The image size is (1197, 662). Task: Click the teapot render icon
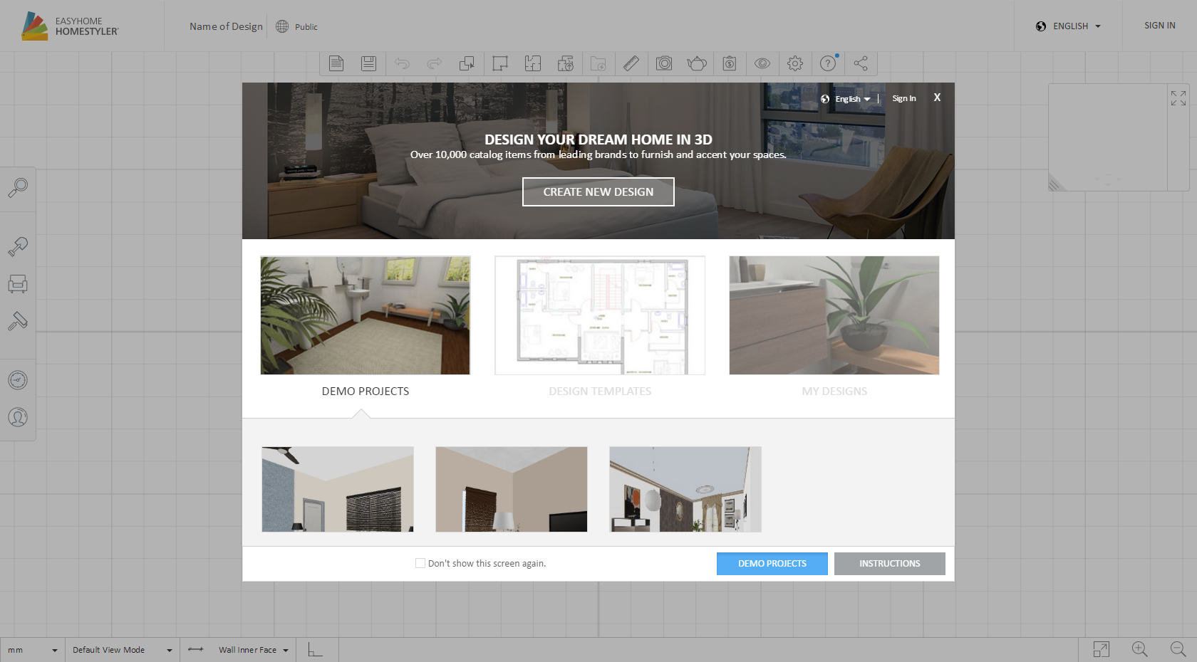click(696, 63)
